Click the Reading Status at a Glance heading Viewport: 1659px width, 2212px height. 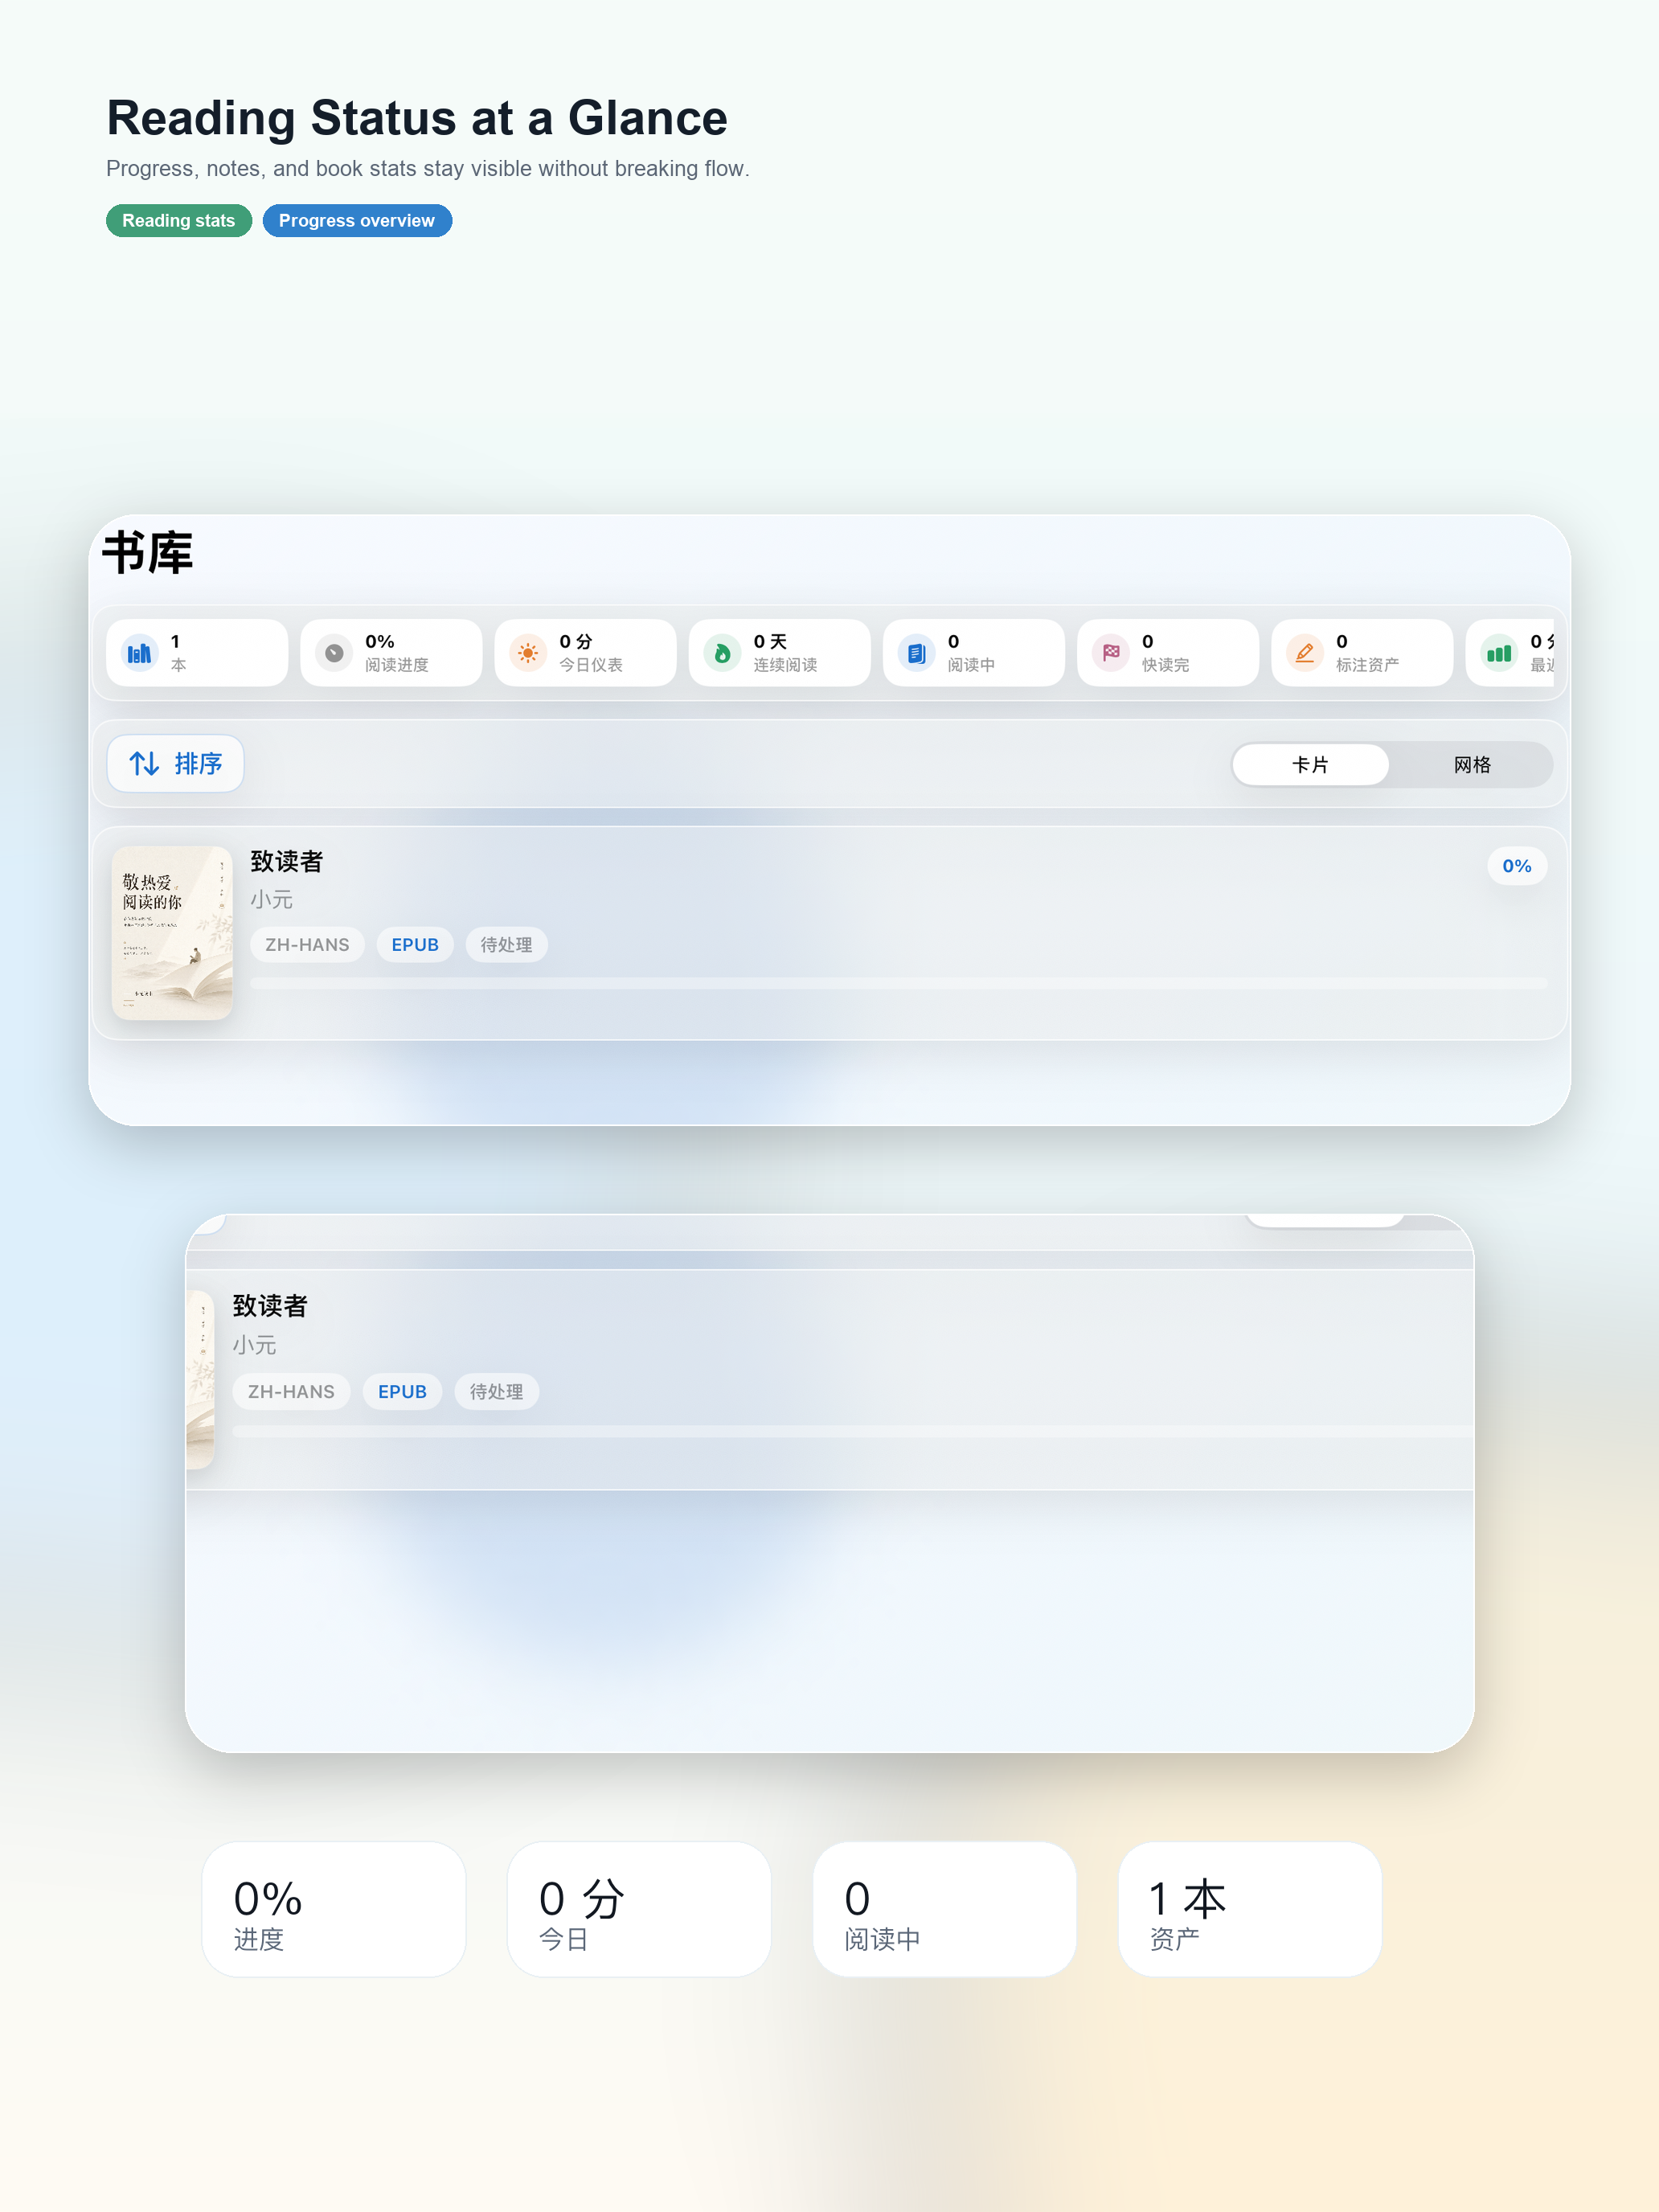417,118
